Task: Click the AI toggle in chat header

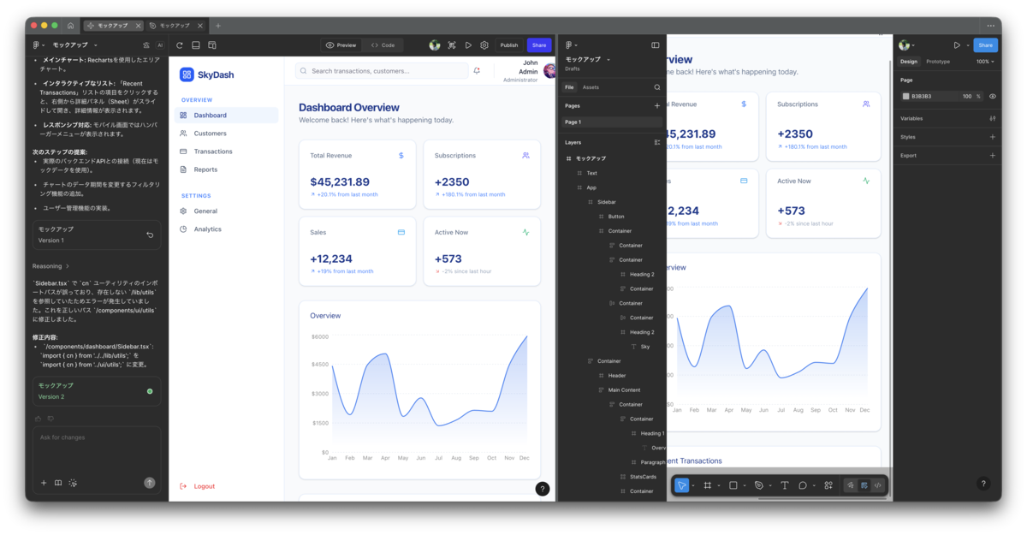Action: [x=160, y=45]
